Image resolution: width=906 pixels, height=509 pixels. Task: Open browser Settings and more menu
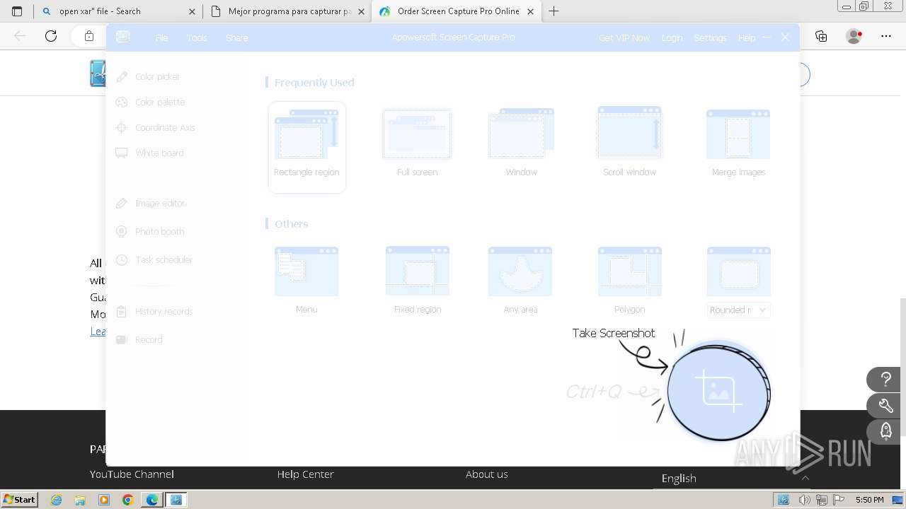click(x=886, y=36)
